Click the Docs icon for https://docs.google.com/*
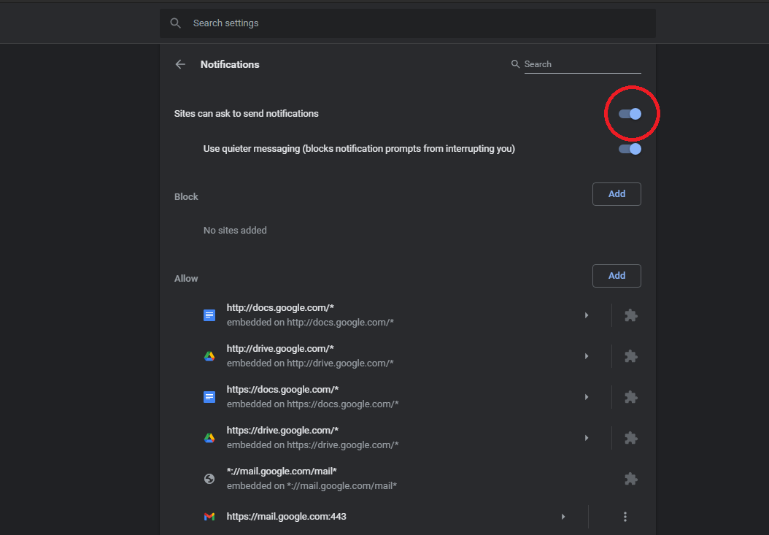769x535 pixels. pyautogui.click(x=209, y=396)
